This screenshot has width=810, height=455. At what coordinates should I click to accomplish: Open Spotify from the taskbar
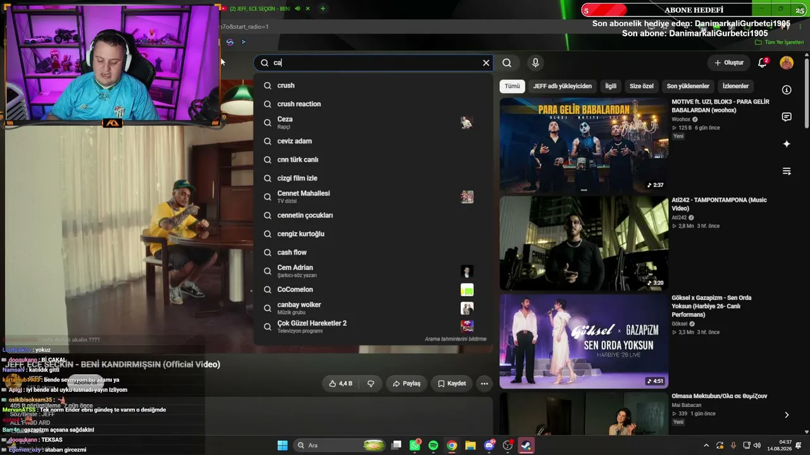(433, 446)
